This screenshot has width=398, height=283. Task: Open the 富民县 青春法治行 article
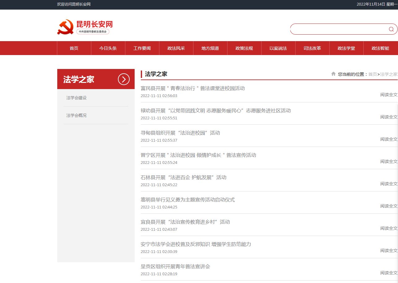pyautogui.click(x=193, y=88)
